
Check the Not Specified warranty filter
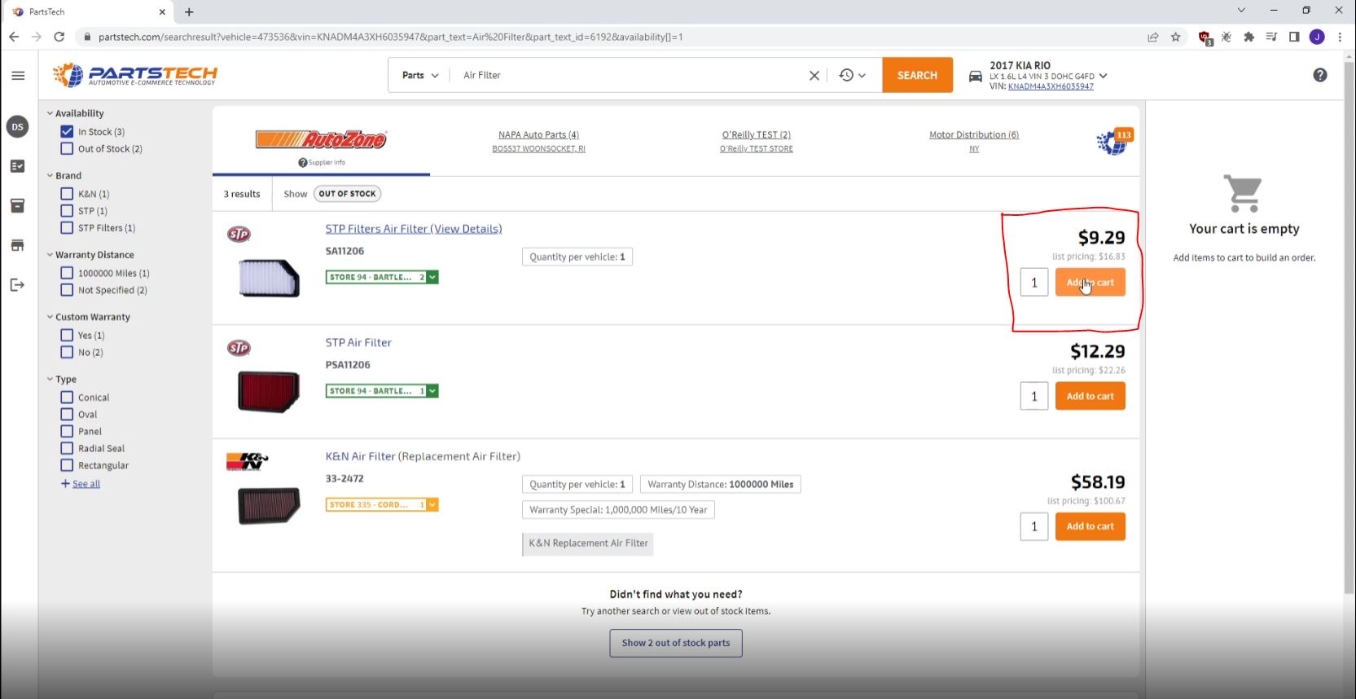67,290
